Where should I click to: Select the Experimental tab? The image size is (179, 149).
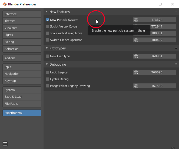[22, 113]
